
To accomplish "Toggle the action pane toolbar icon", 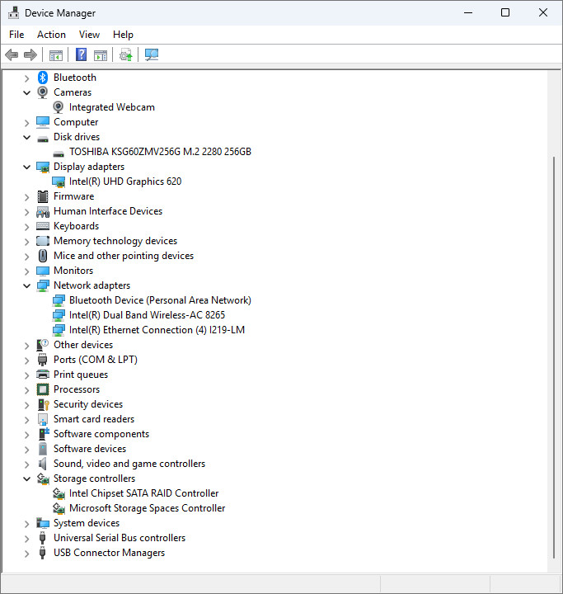I will coord(101,55).
